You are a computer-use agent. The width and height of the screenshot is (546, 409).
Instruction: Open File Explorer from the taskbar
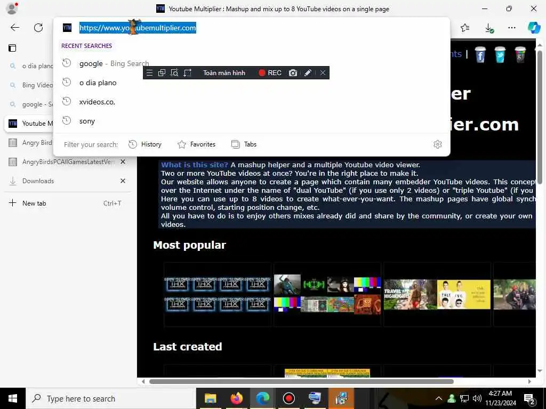[x=210, y=398]
